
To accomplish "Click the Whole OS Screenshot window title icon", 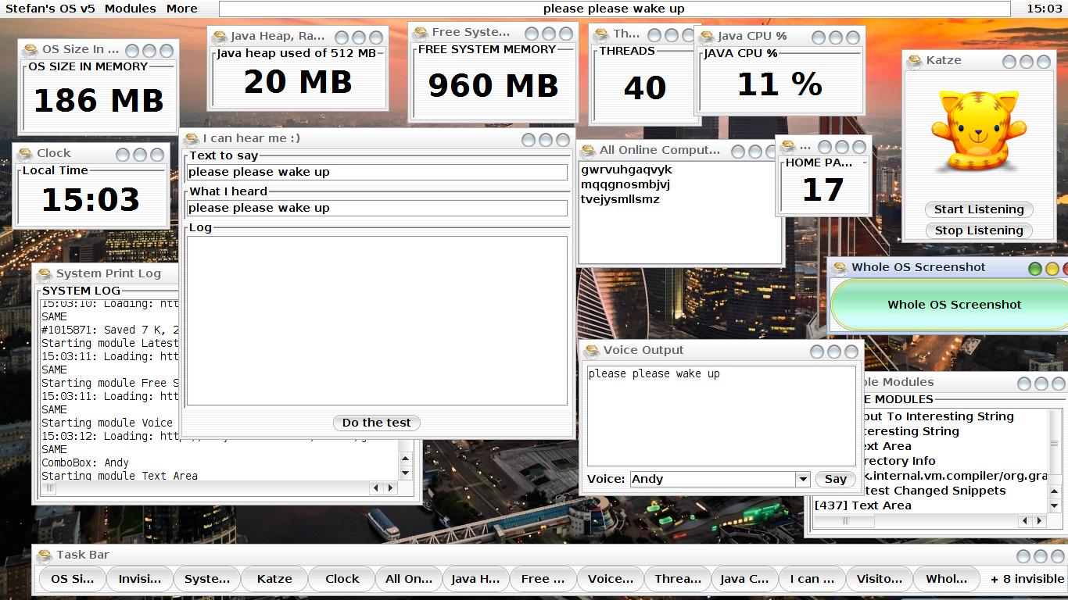I will coord(840,268).
